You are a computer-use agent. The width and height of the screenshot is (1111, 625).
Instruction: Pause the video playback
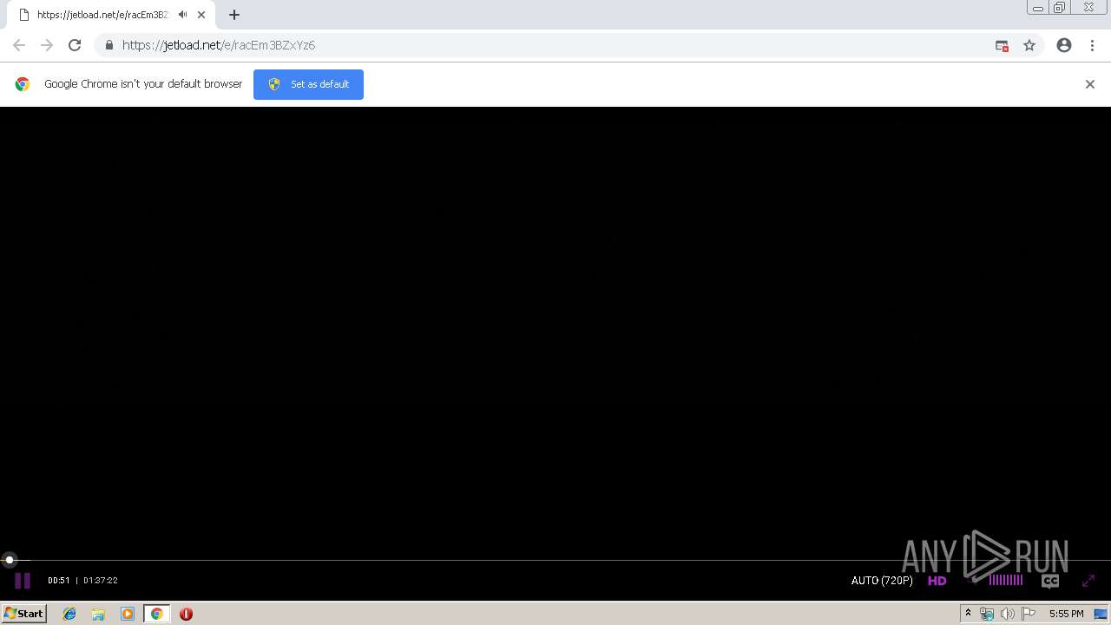[23, 581]
